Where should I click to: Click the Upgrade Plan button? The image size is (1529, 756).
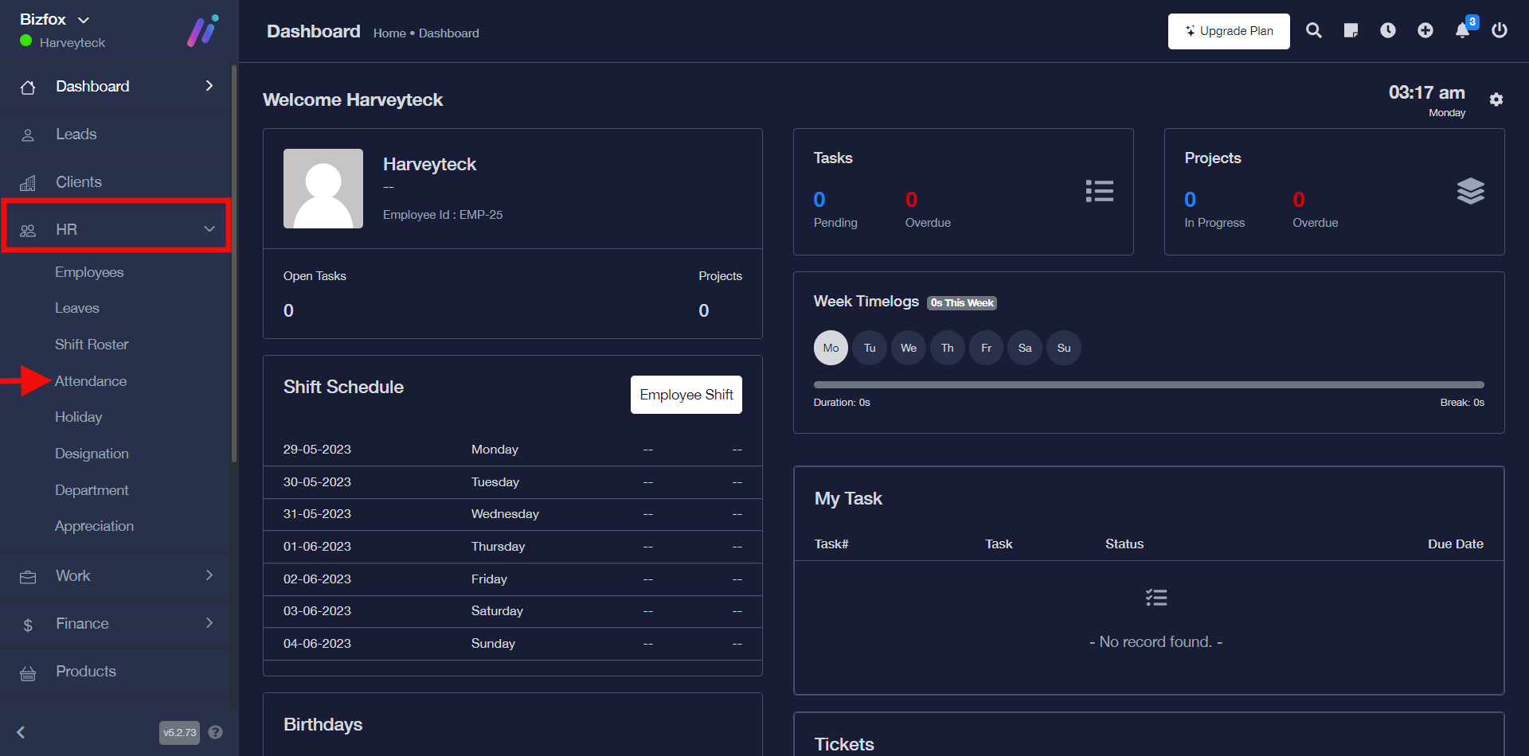(x=1229, y=31)
